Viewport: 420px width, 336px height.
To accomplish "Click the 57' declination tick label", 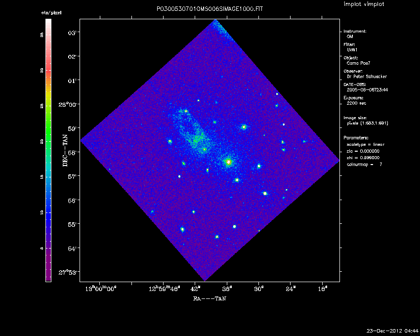I will pos(73,176).
